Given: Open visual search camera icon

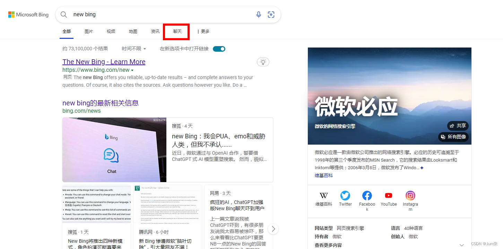Looking at the screenshot, I should [271, 15].
